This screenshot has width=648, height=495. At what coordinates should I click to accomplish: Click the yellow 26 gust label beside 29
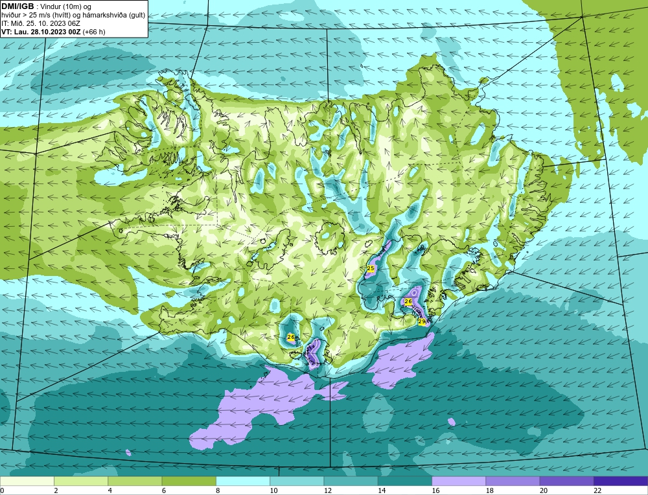click(408, 302)
